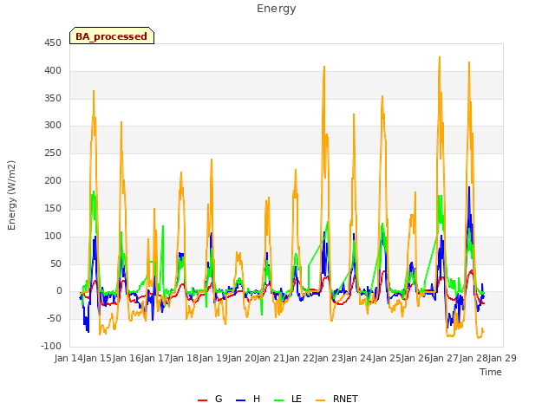This screenshot has height=416, width=555.
Task: Click the Energy chart title
Action: 276,9
